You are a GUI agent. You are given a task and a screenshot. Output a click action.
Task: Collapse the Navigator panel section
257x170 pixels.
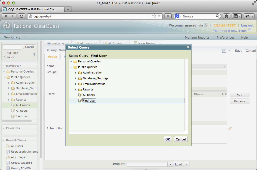pyautogui.click(x=4, y=65)
